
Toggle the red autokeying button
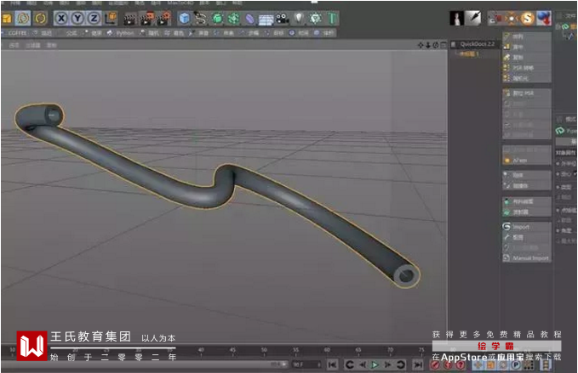click(448, 365)
